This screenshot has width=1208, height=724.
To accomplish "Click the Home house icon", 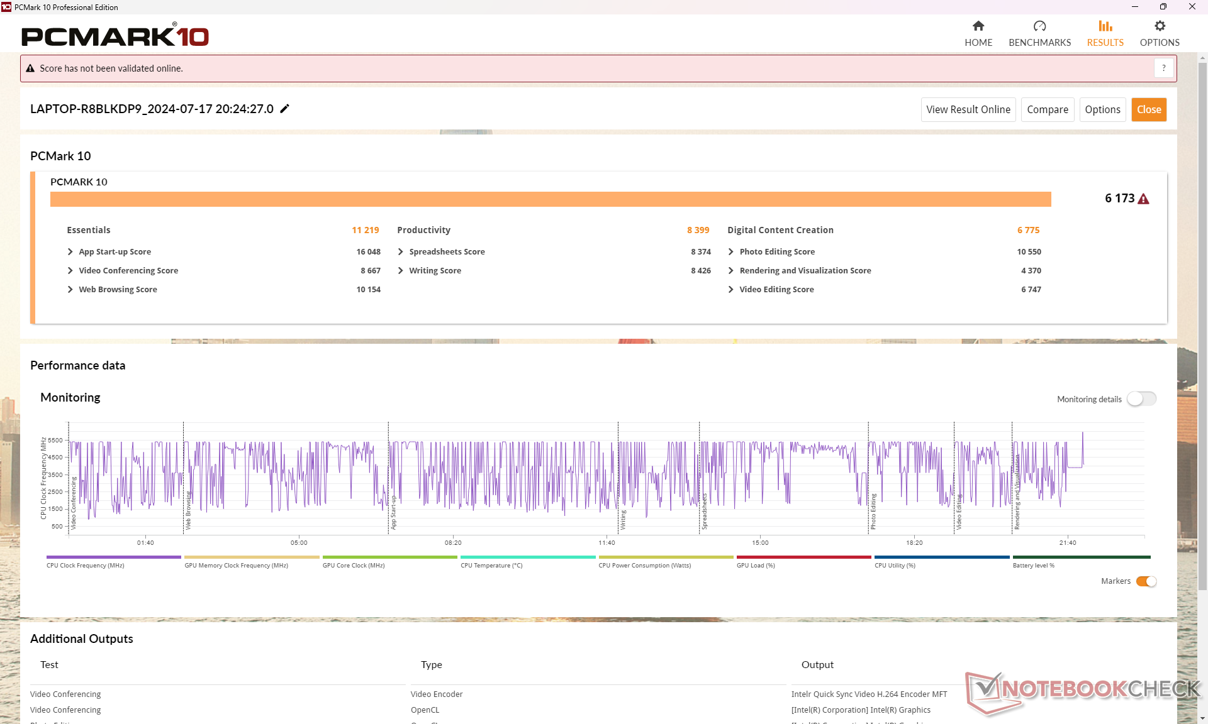I will tap(978, 26).
